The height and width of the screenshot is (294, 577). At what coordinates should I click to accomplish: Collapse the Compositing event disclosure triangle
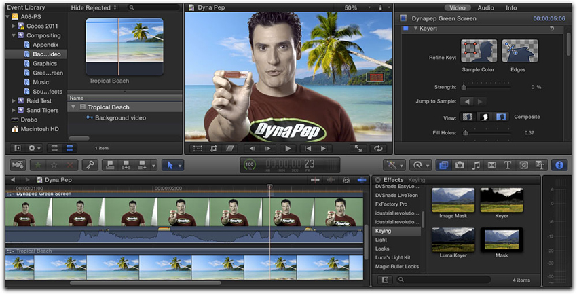point(14,36)
